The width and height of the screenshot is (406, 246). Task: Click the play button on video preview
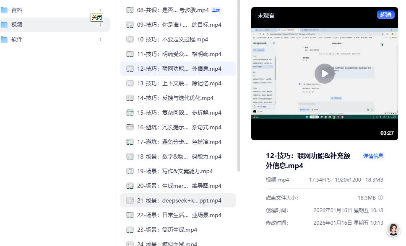(x=324, y=74)
